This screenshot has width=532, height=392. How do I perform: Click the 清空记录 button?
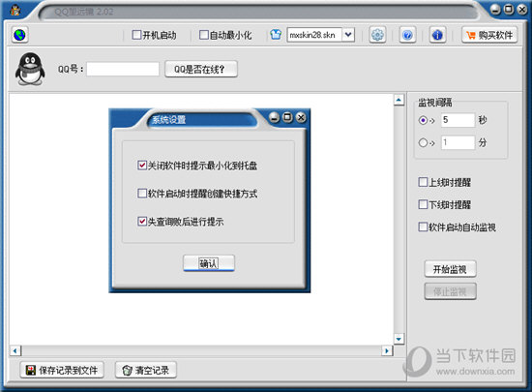pyautogui.click(x=146, y=370)
